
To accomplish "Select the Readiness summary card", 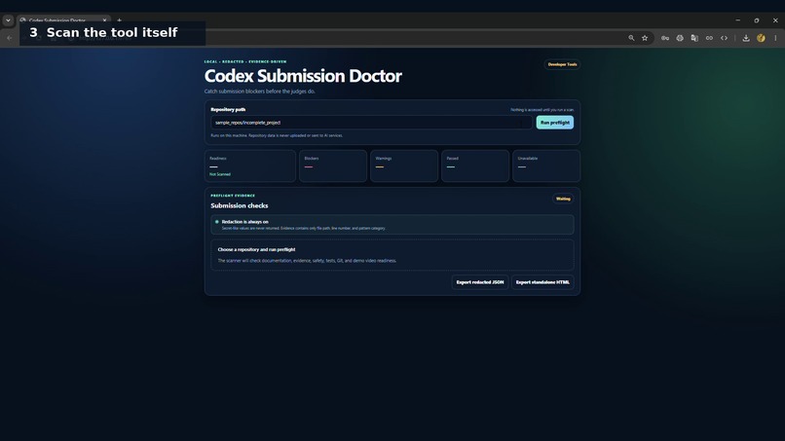I will pyautogui.click(x=250, y=165).
